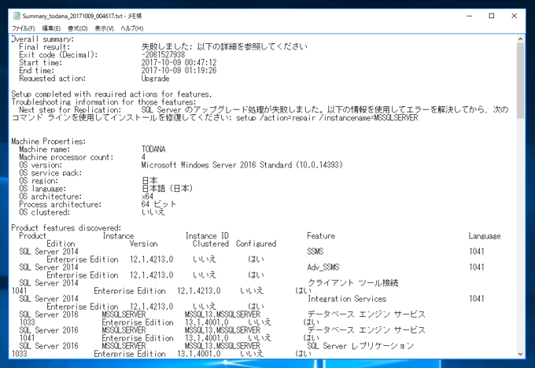Click the Overall summary heading
Viewport: 535px width, 368px height.
[42, 39]
